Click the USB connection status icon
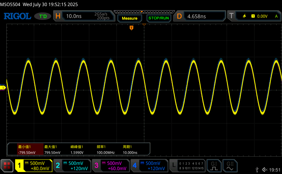The height and width of the screenshot is (174, 282). click(257, 170)
